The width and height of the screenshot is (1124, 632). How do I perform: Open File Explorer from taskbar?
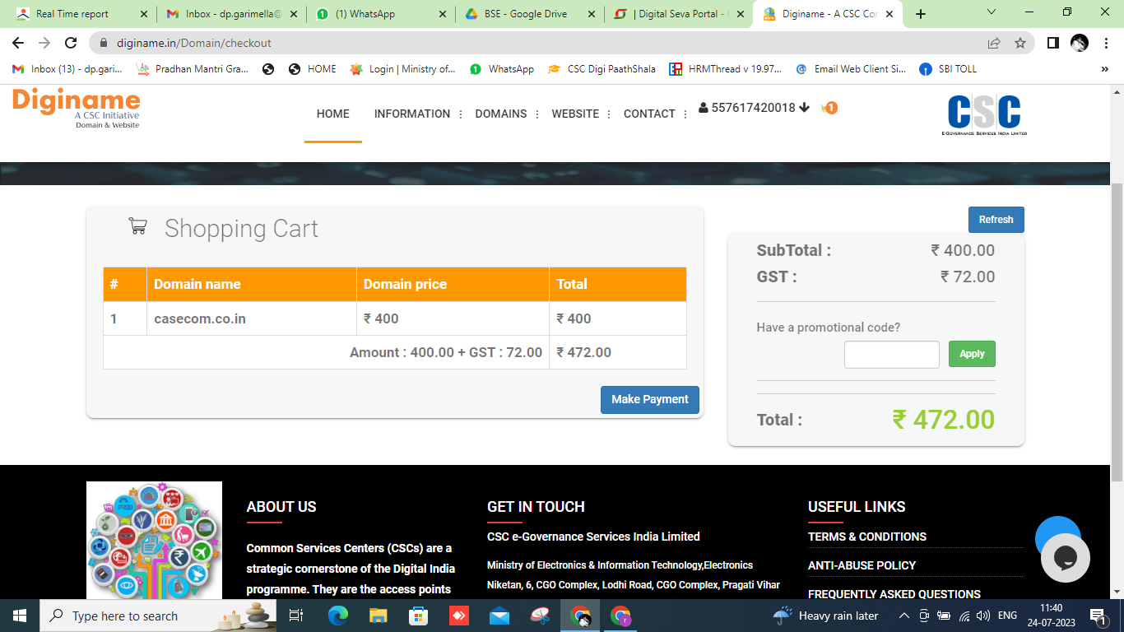coord(378,616)
